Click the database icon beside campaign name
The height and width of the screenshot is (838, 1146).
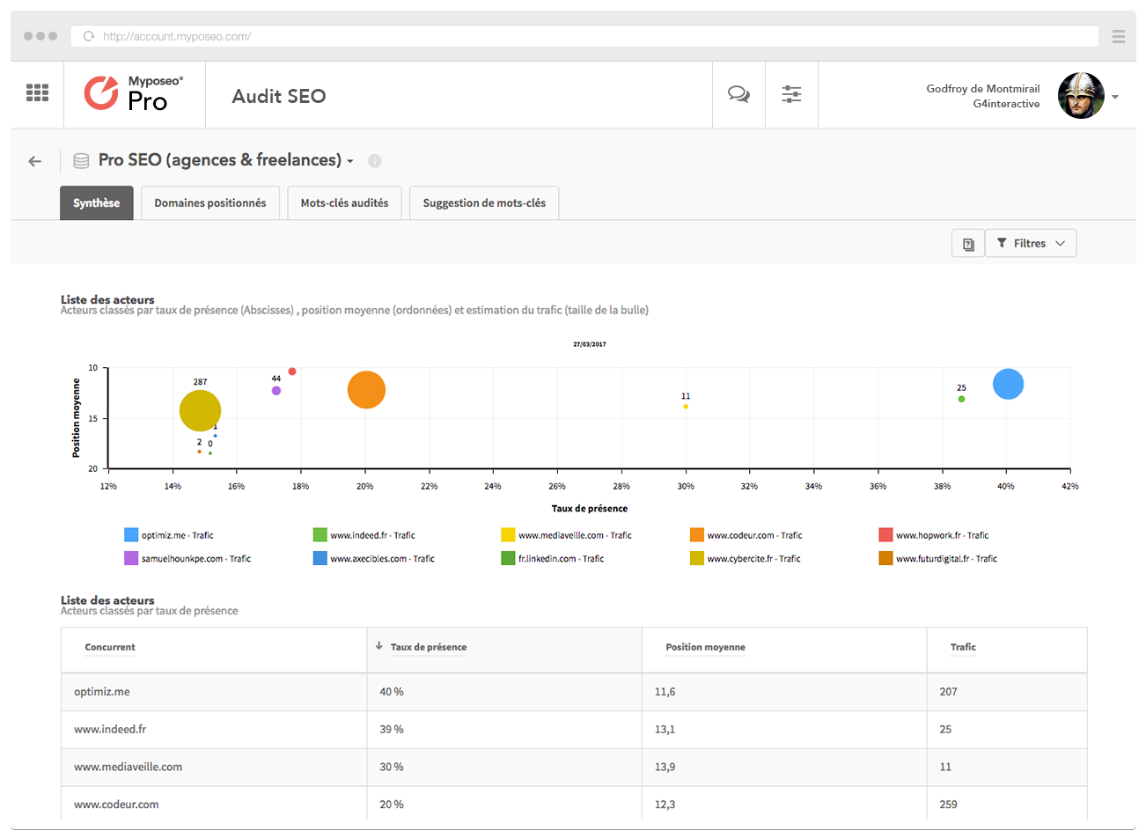click(x=81, y=161)
